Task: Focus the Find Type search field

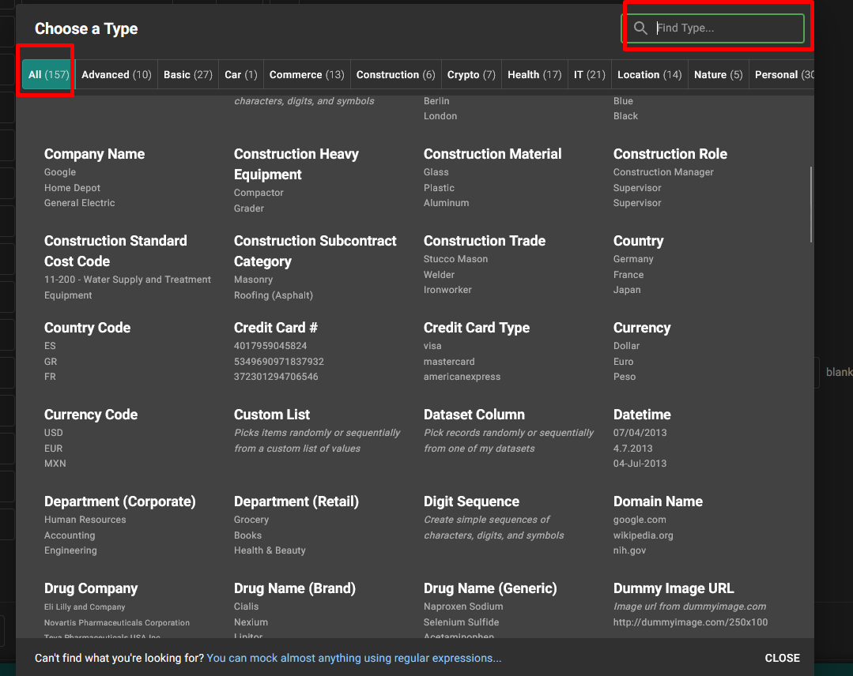Action: point(712,28)
